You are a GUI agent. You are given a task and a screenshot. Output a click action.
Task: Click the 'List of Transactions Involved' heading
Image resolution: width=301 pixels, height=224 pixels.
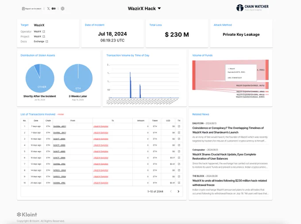[38, 114]
